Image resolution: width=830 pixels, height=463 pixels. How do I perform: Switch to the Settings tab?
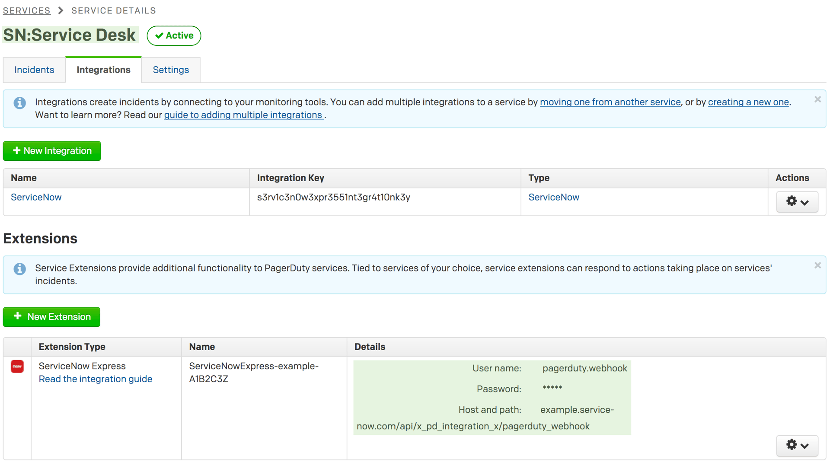(x=171, y=70)
